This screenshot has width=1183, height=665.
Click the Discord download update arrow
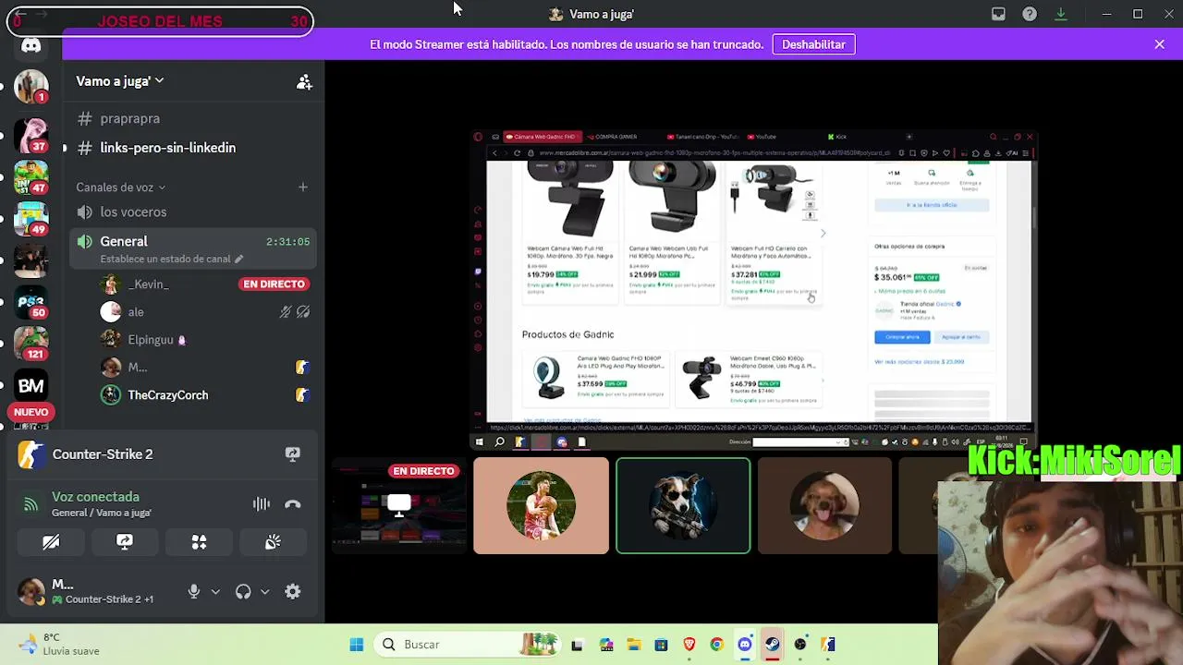(1061, 14)
